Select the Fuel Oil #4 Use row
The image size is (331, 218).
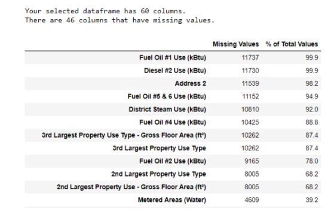[x=173, y=122]
